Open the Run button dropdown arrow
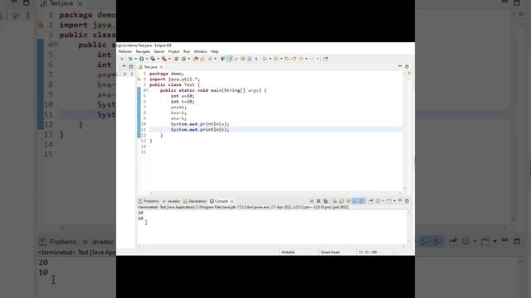This screenshot has width=531, height=298. click(147, 59)
